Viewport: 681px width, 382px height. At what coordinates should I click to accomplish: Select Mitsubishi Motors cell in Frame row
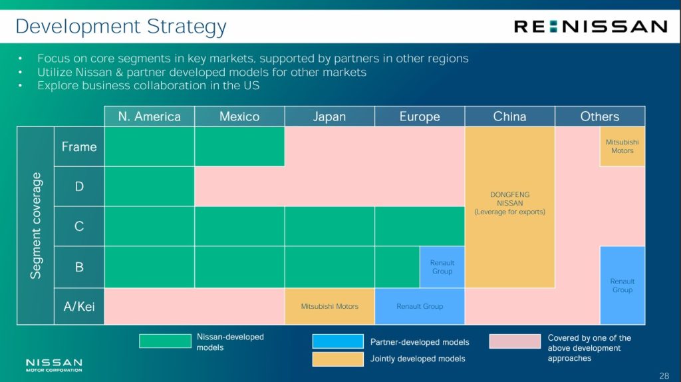pos(622,146)
